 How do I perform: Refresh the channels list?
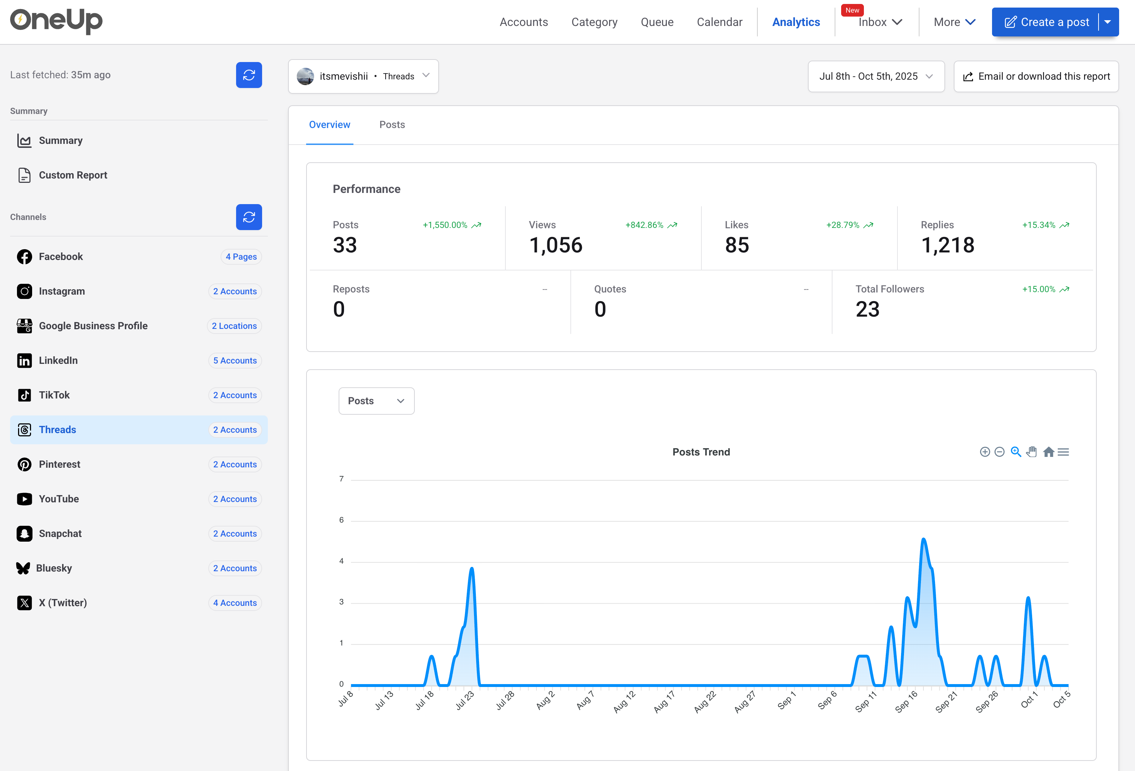click(249, 217)
